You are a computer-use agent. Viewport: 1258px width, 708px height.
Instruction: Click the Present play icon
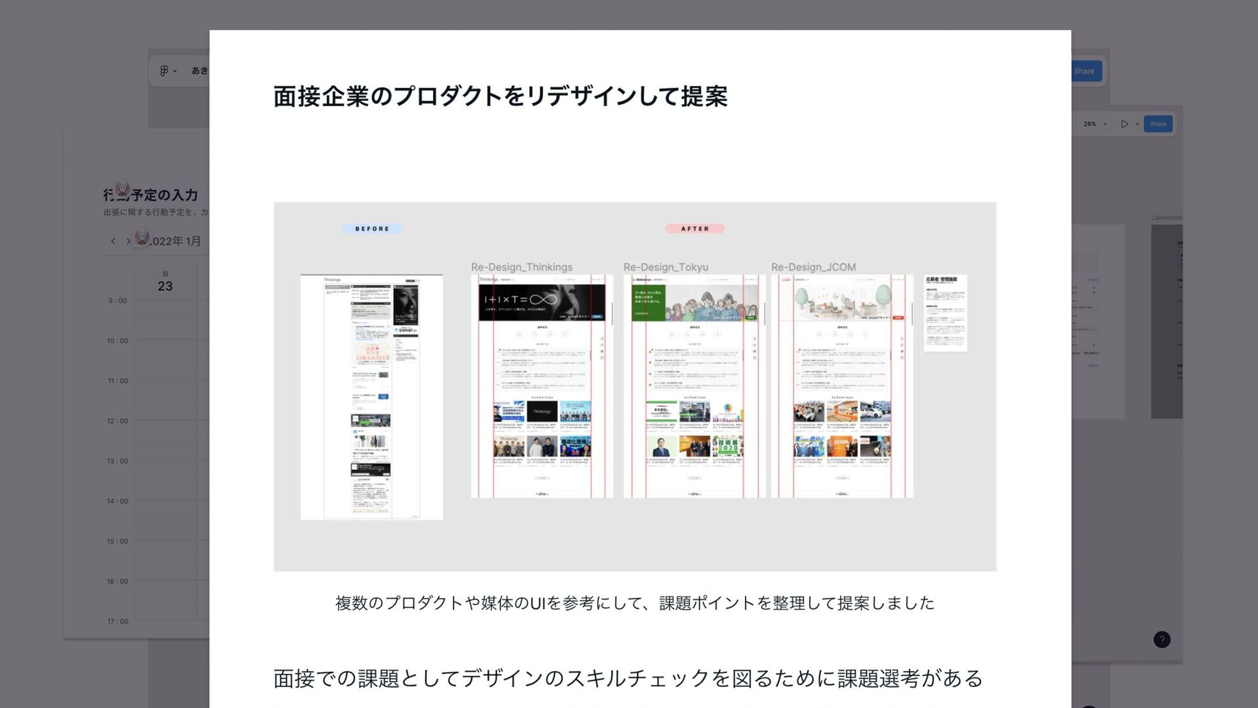point(1124,124)
